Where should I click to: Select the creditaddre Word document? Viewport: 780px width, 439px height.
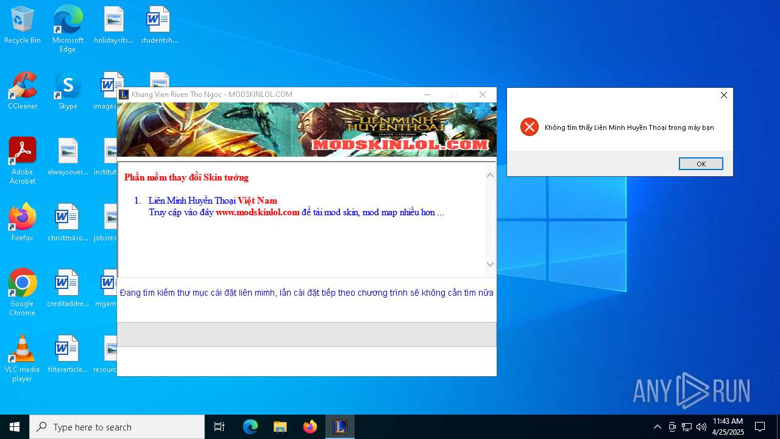[x=68, y=288]
